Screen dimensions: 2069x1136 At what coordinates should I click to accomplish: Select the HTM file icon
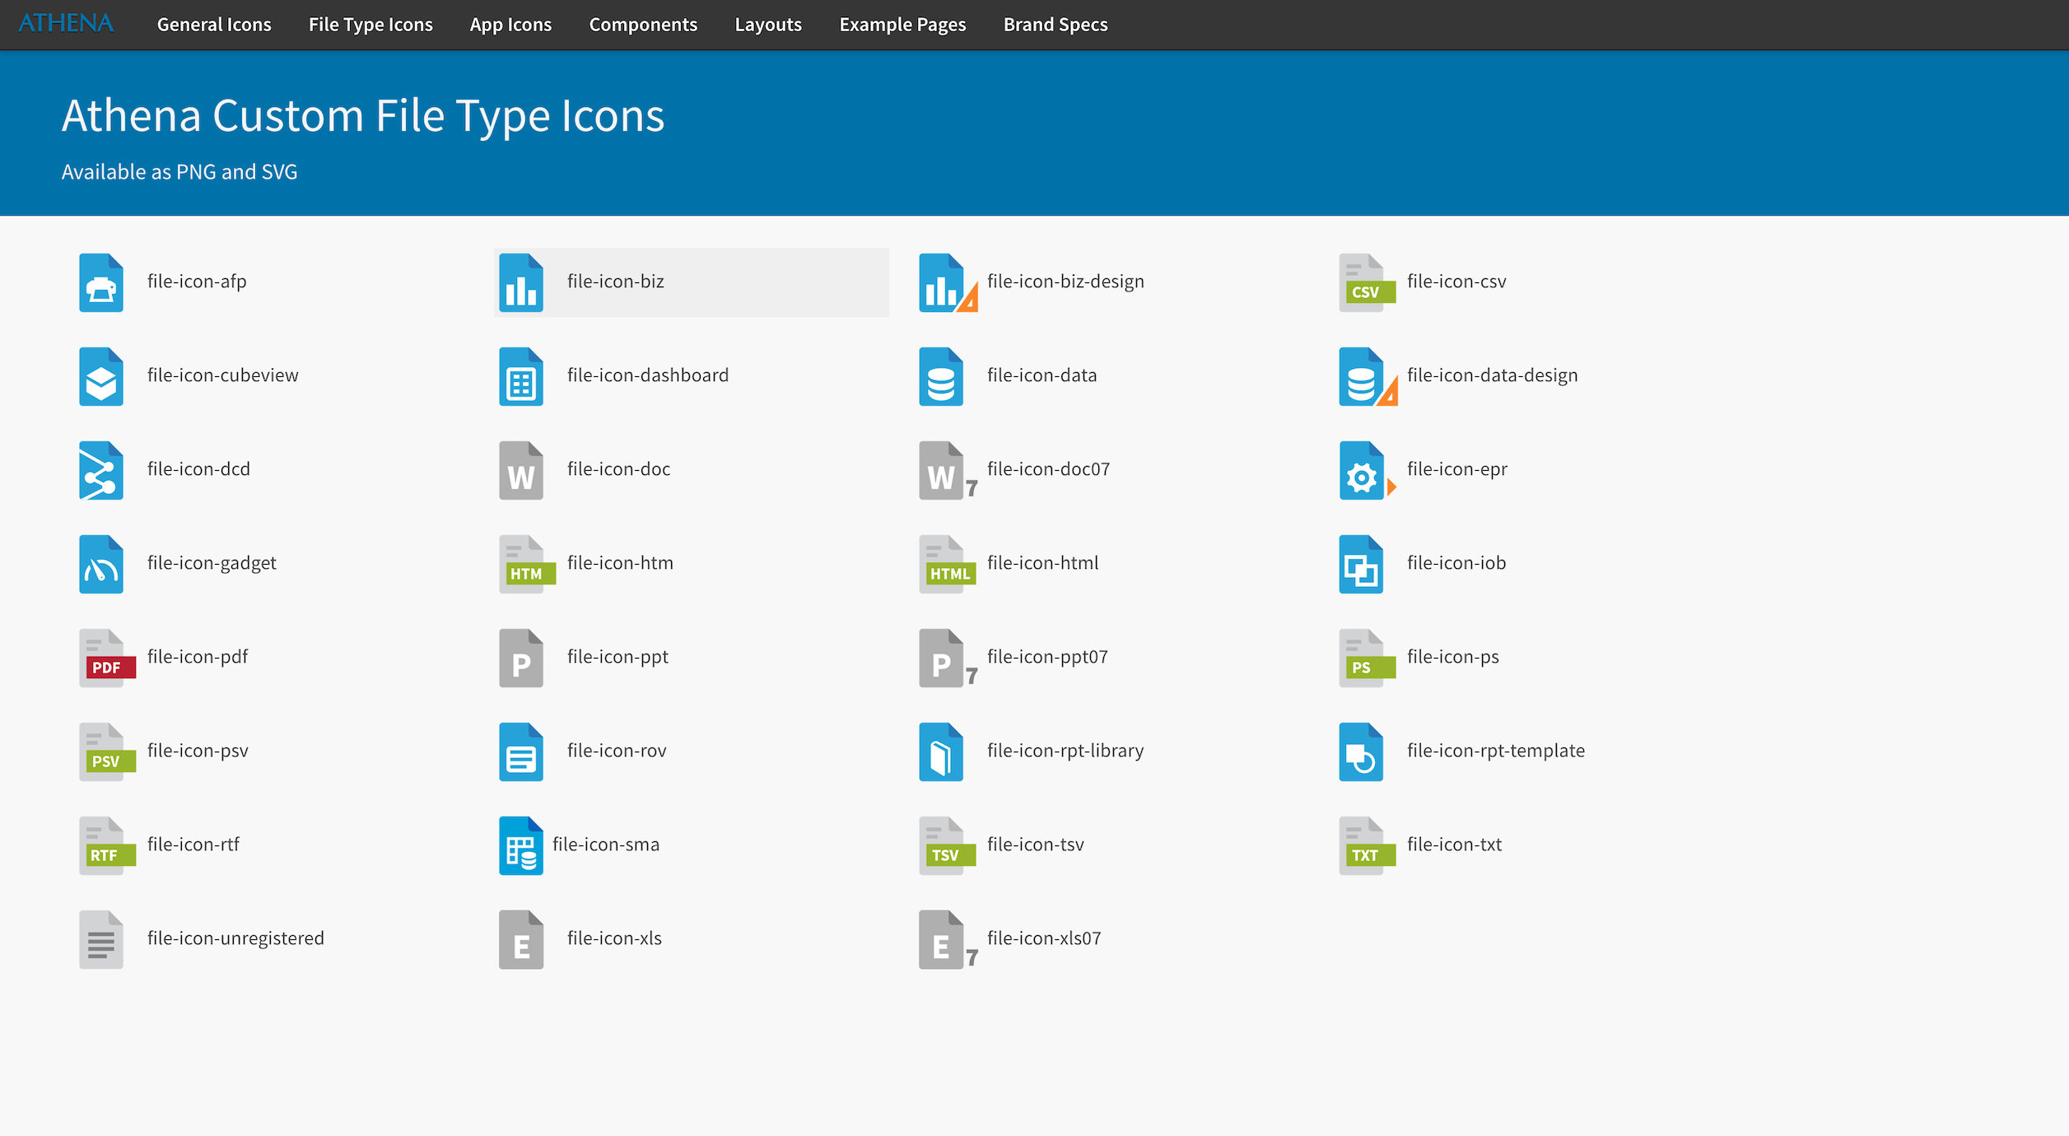(x=527, y=564)
